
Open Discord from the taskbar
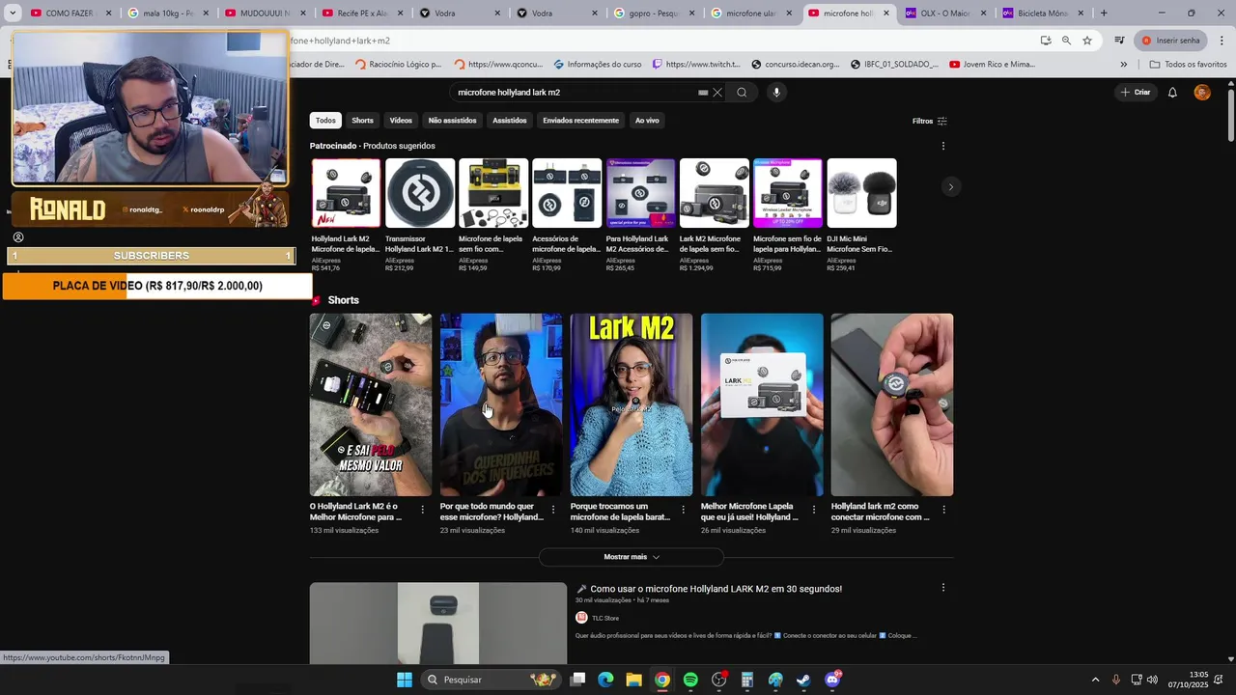832,680
